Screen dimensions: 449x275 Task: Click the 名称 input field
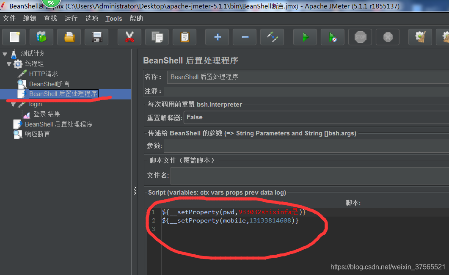308,77
